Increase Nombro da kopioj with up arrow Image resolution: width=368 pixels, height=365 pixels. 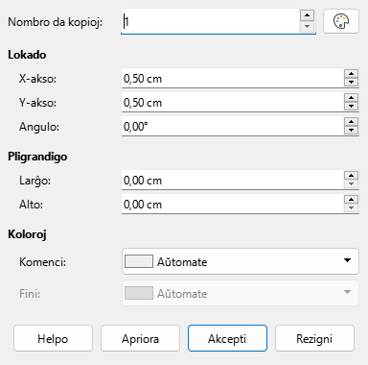coord(308,15)
